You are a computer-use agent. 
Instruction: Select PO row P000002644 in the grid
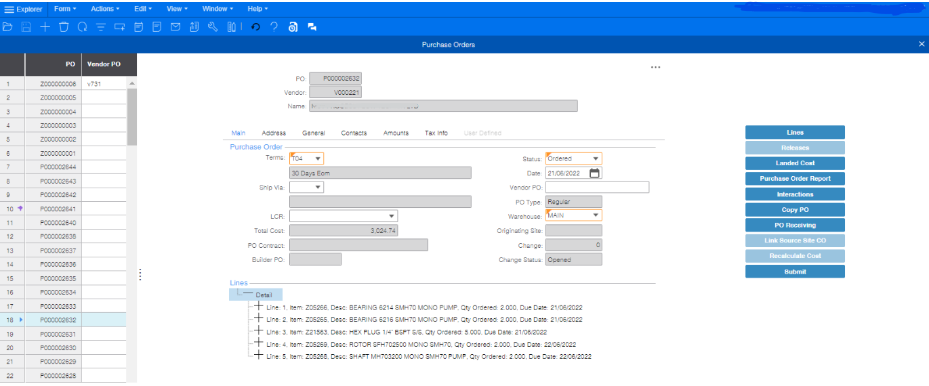point(58,167)
